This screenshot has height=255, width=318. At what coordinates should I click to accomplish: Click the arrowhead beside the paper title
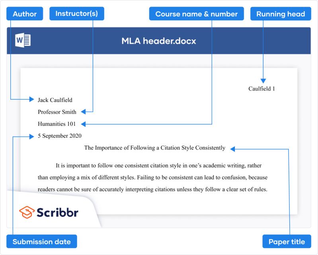(232, 149)
